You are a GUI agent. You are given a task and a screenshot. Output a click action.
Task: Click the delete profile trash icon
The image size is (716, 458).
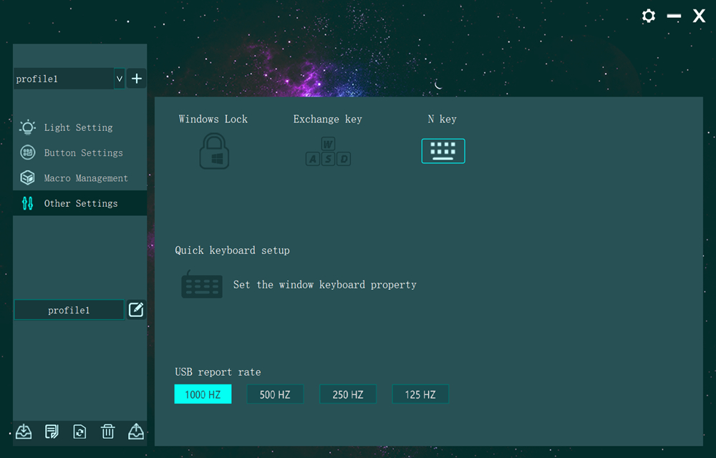(x=108, y=432)
